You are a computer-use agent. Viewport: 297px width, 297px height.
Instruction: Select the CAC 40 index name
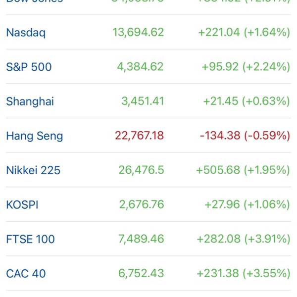[26, 273]
